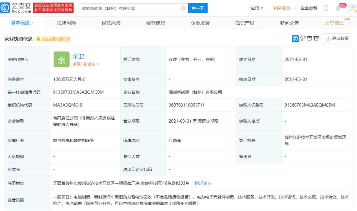The image size is (357, 211).
Task: Open the 知识产权 tab
Action: point(245,23)
